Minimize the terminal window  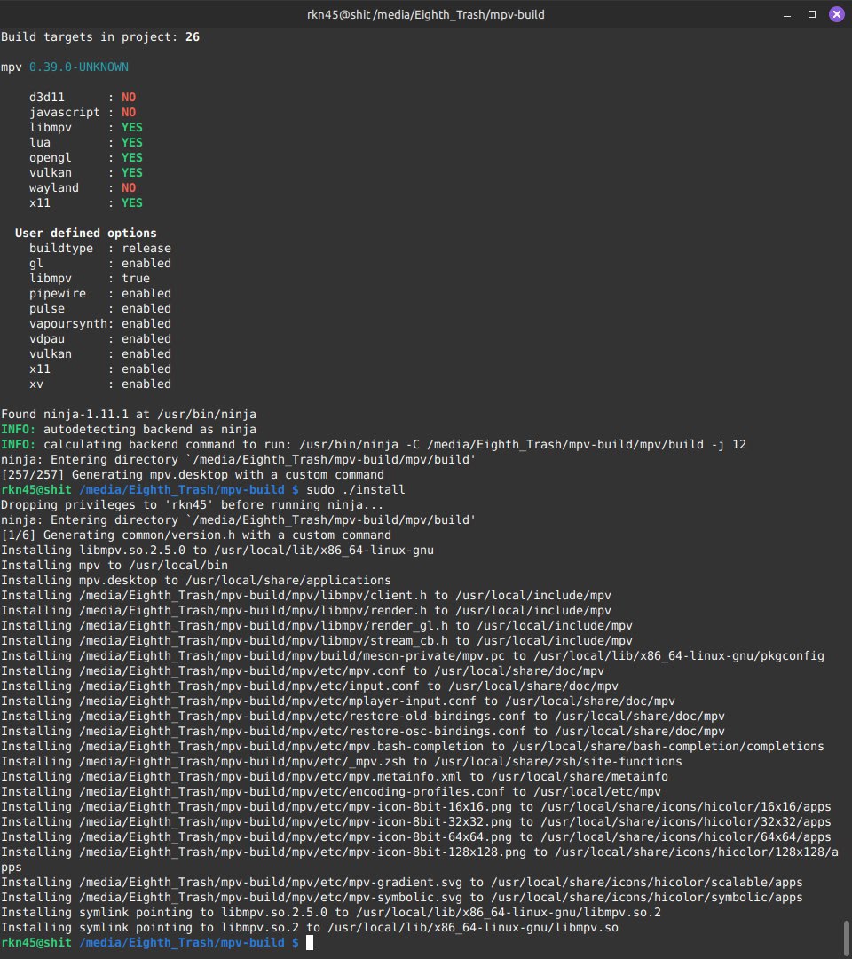pyautogui.click(x=787, y=15)
